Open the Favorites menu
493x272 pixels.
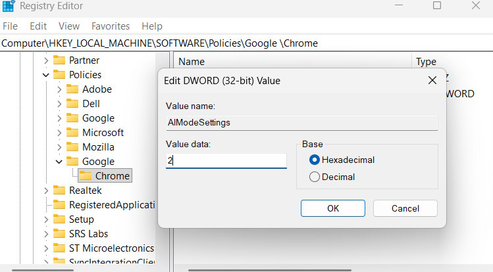point(111,26)
